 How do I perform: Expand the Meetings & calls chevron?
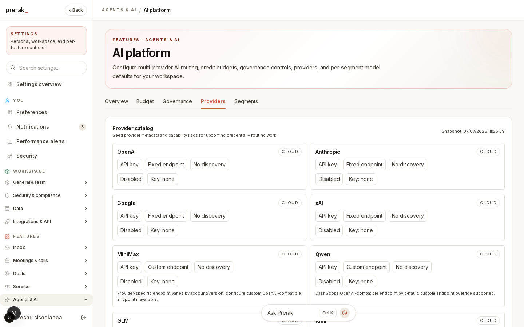click(x=86, y=261)
